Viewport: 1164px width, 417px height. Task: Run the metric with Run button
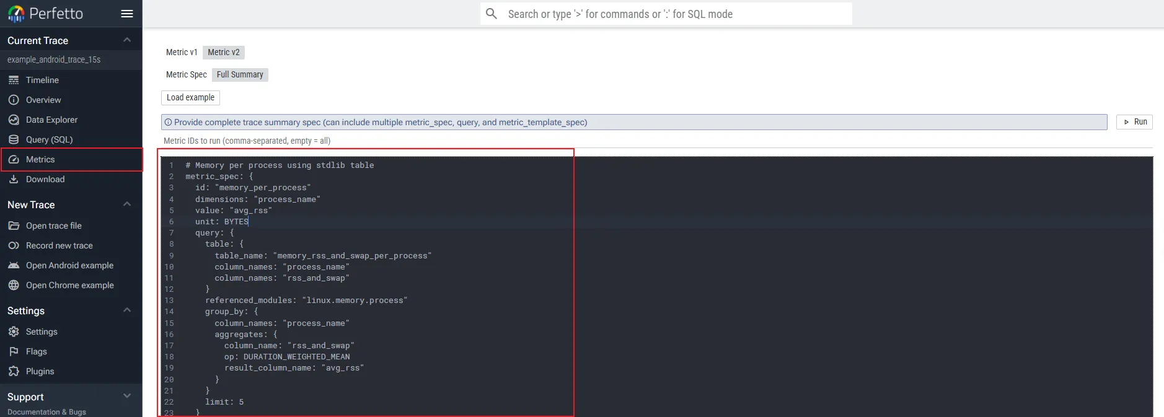point(1135,122)
